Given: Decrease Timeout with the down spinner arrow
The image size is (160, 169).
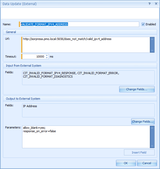Looking at the screenshot, I should click(x=47, y=58).
